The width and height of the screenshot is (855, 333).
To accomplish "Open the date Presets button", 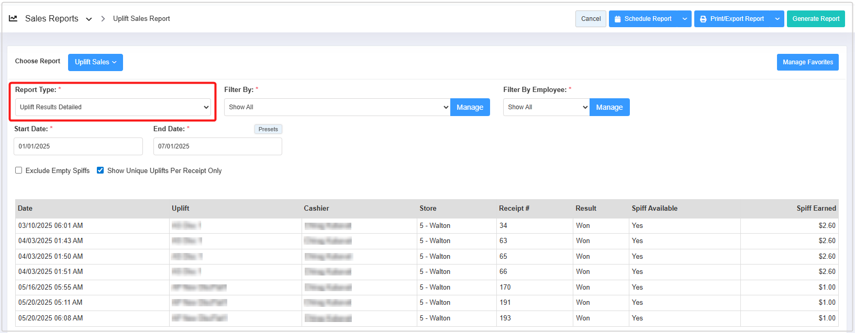I will [x=268, y=129].
